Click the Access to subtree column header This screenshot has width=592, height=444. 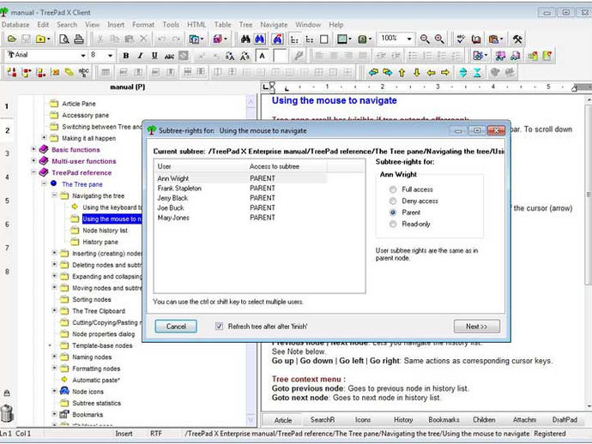coord(287,166)
